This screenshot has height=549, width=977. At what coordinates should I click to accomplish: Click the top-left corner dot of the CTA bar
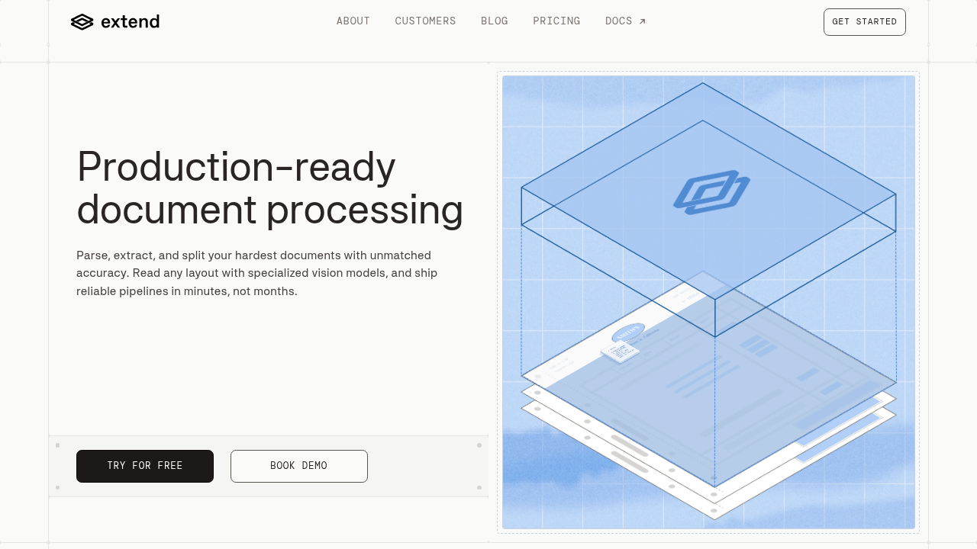pyautogui.click(x=57, y=445)
